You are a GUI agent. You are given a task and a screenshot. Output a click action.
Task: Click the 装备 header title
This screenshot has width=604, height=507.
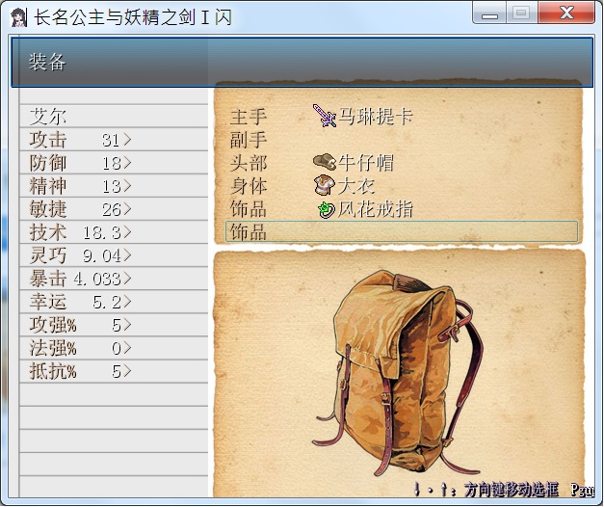point(47,62)
